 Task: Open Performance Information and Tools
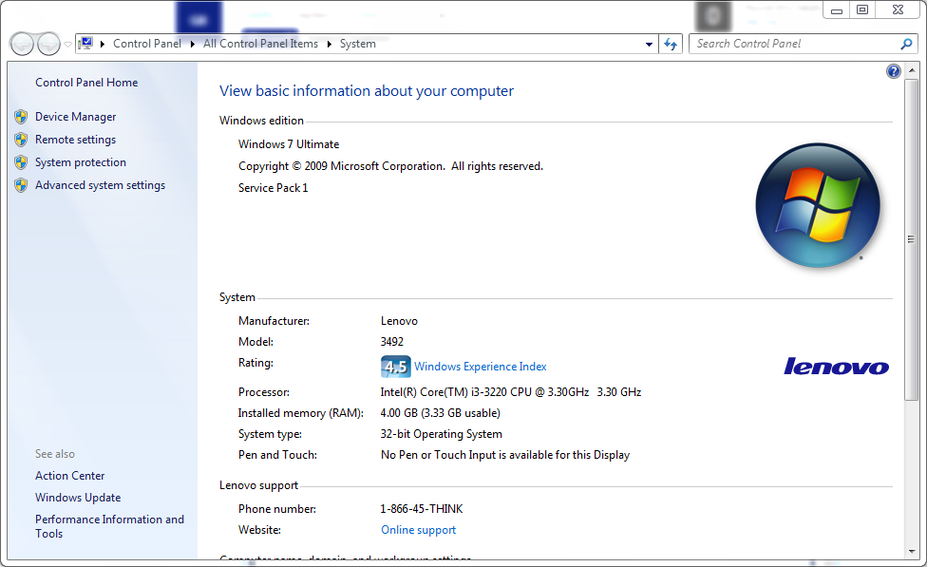click(109, 526)
